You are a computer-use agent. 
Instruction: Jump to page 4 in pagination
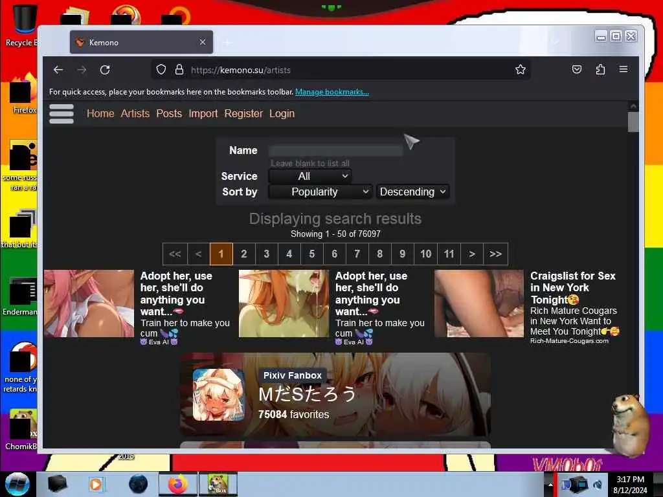coord(289,254)
